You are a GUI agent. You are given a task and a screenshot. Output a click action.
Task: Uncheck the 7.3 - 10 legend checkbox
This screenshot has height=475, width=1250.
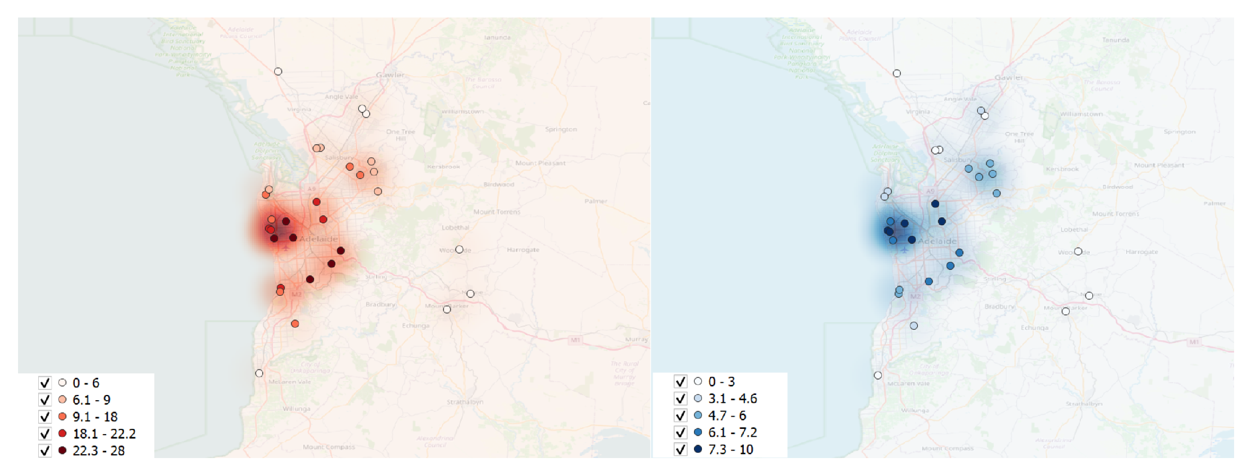click(681, 450)
